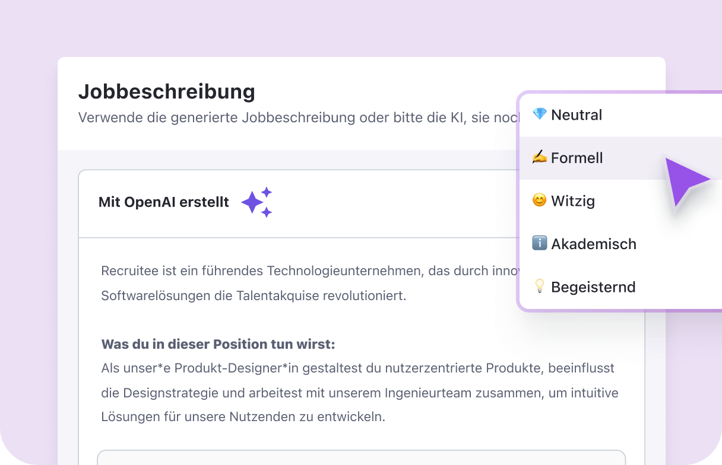Click the information icon next to Akademisch
The height and width of the screenshot is (465, 722).
[x=539, y=243]
